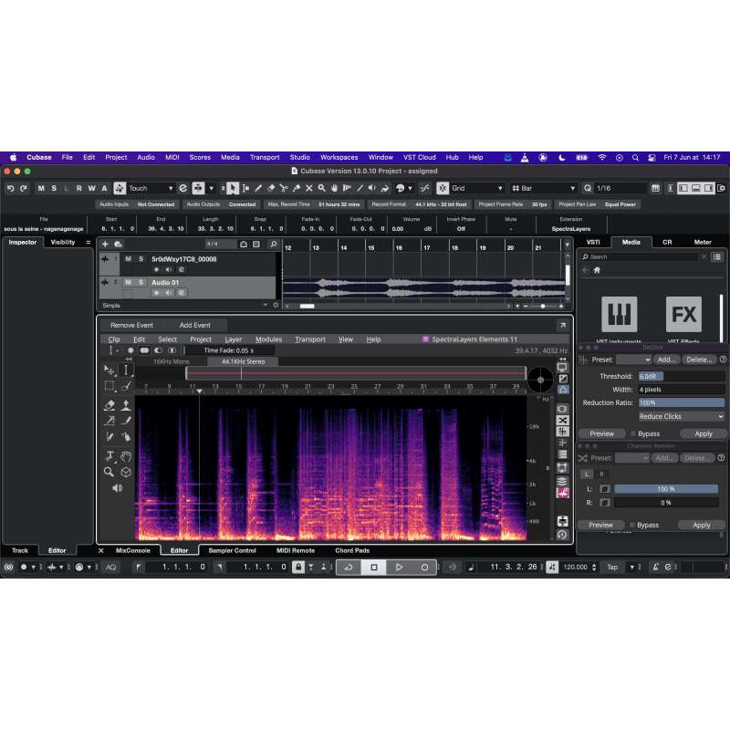Open the Grid snap type dropdown
This screenshot has width=730, height=730.
point(477,188)
